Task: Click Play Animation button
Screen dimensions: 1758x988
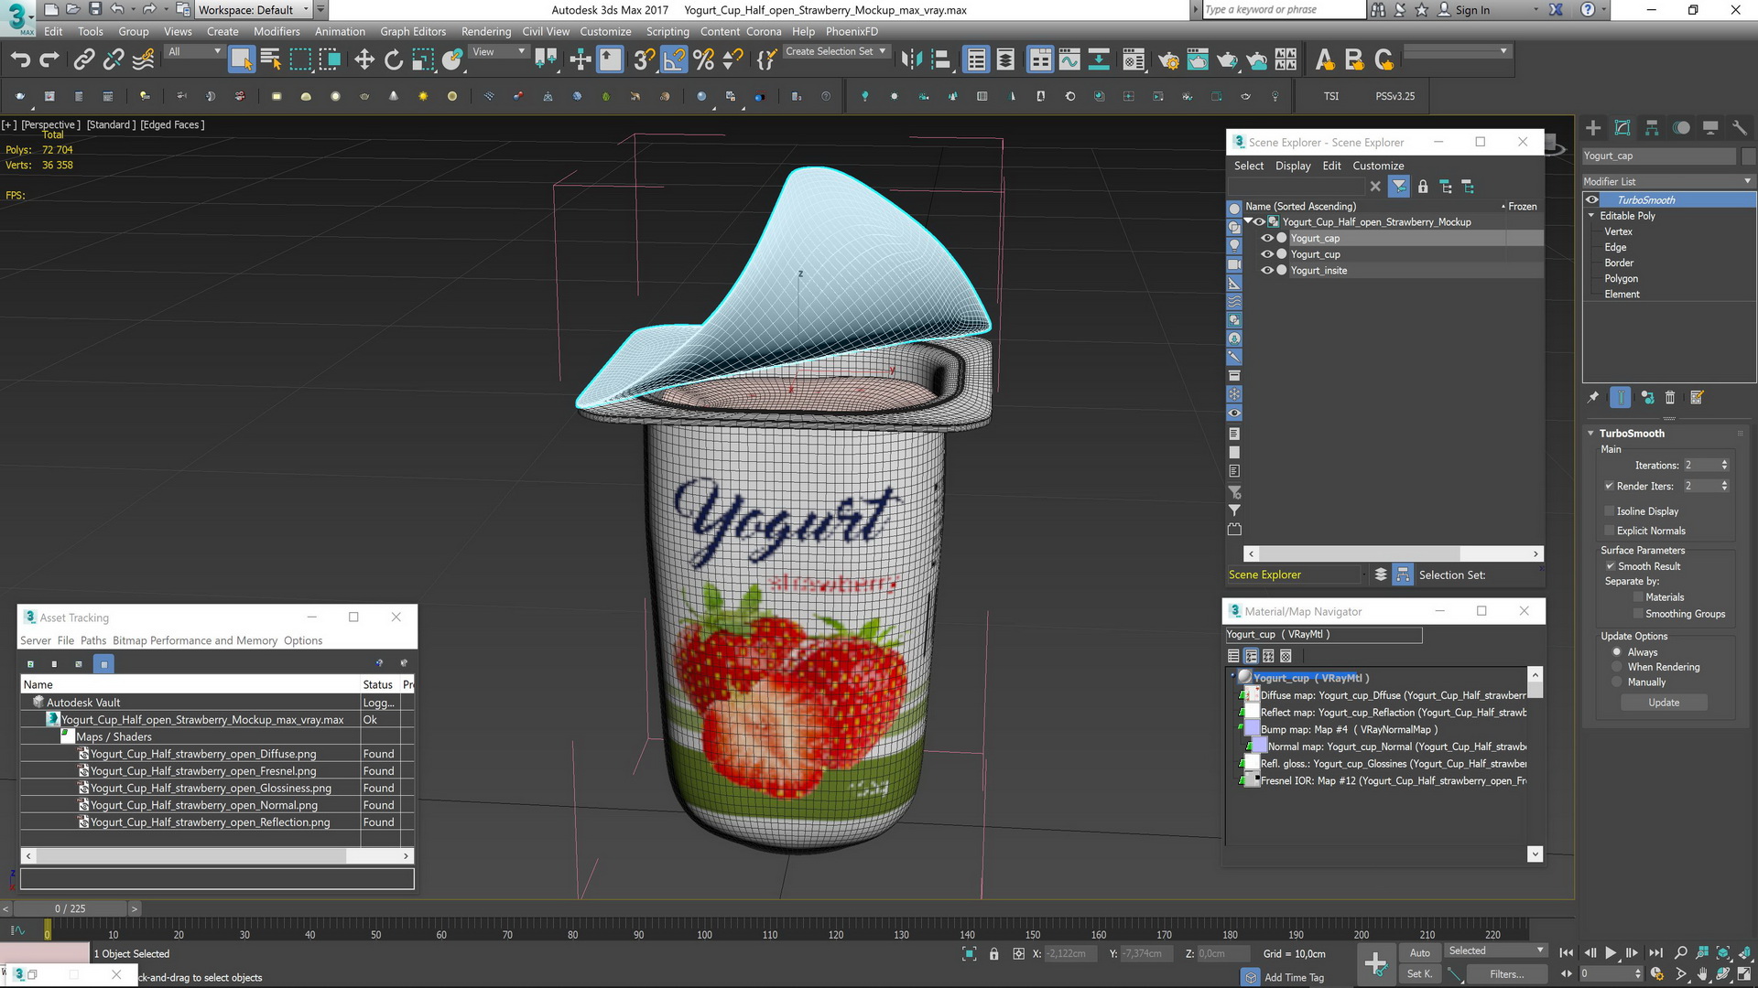Action: (1611, 953)
